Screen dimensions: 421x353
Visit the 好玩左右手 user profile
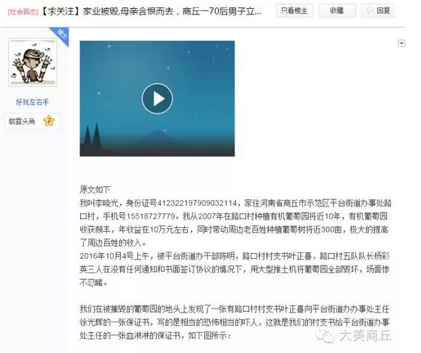pos(32,102)
